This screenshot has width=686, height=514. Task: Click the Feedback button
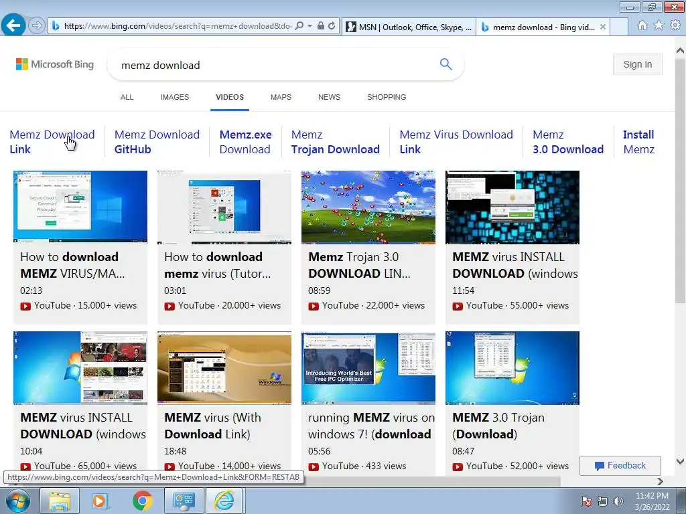(620, 466)
